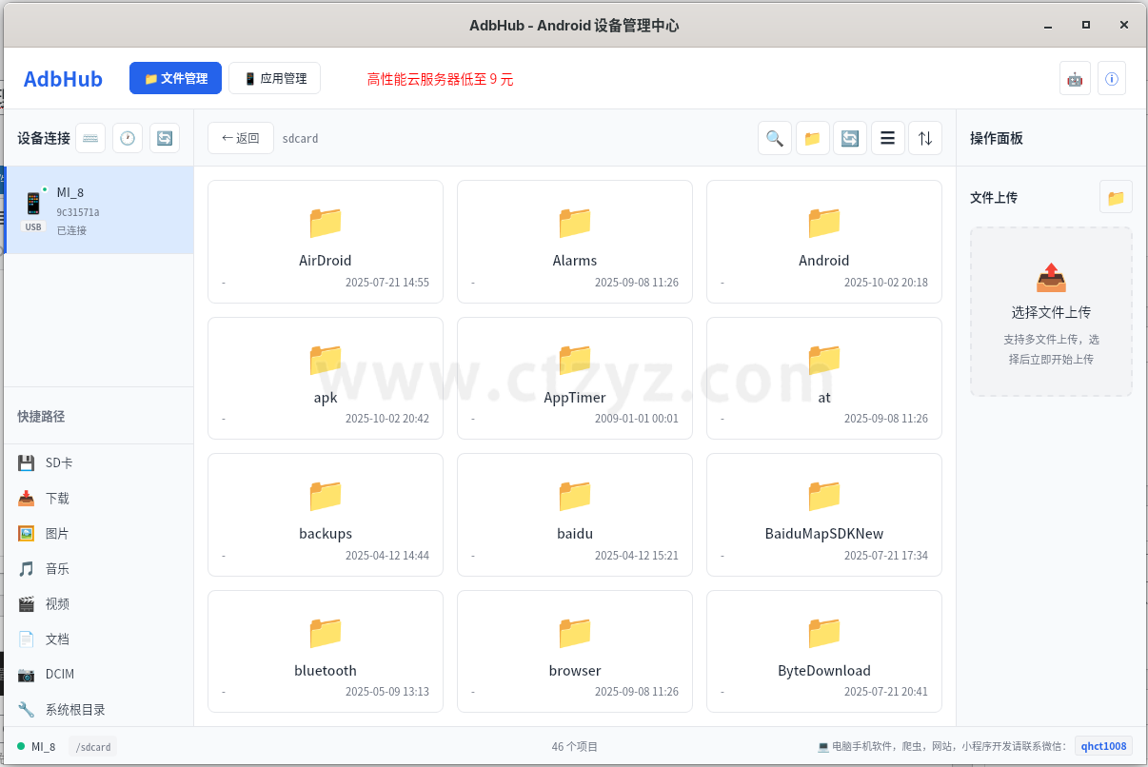Click the red cloud server promo link
This screenshot has height=767, width=1148.
(x=440, y=80)
